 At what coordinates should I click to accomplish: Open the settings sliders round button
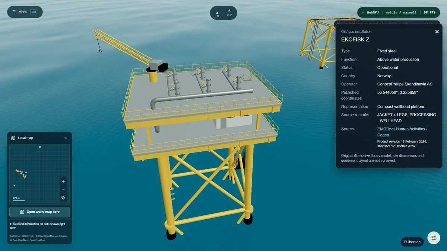(x=434, y=238)
